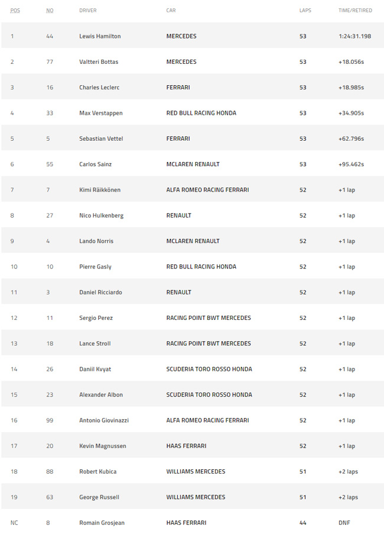The height and width of the screenshot is (535, 384).
Task: Select the TIME/RETIRED column header
Action: click(355, 11)
